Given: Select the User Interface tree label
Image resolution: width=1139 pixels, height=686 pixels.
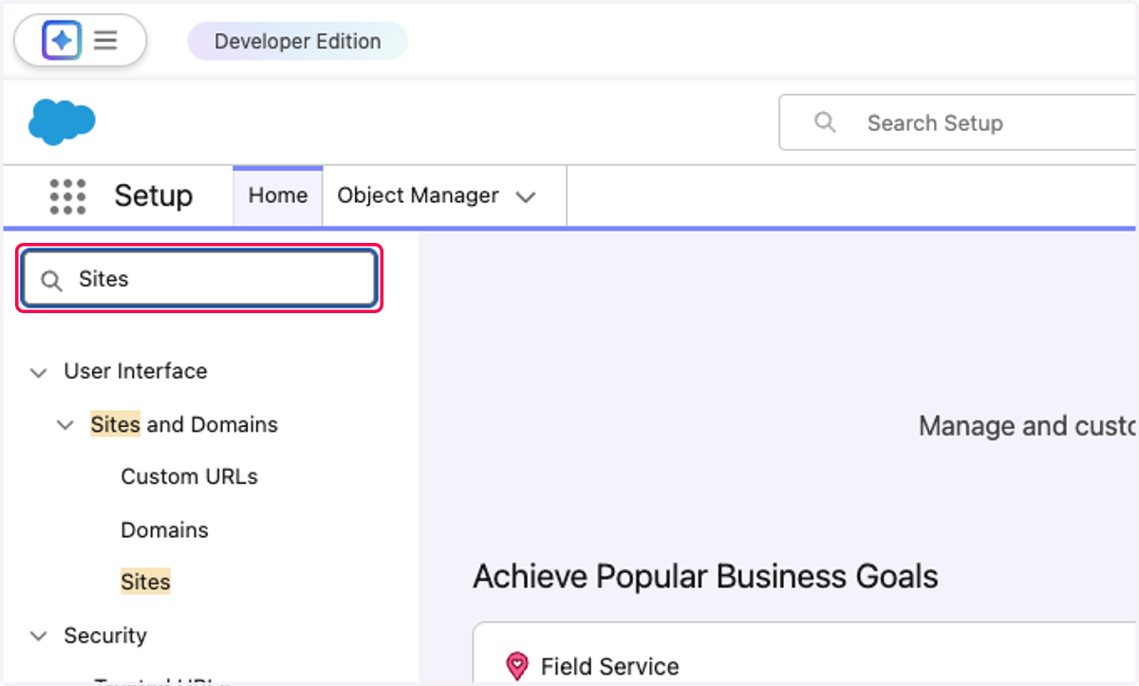Looking at the screenshot, I should pyautogui.click(x=136, y=371).
